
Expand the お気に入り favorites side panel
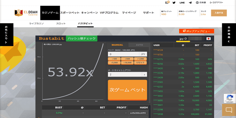[x=6, y=35]
